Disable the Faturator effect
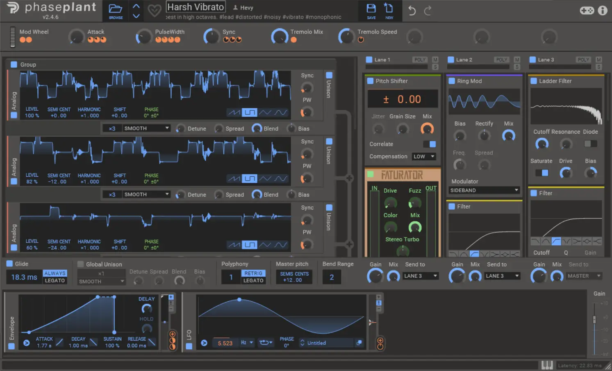612x371 pixels. click(371, 174)
